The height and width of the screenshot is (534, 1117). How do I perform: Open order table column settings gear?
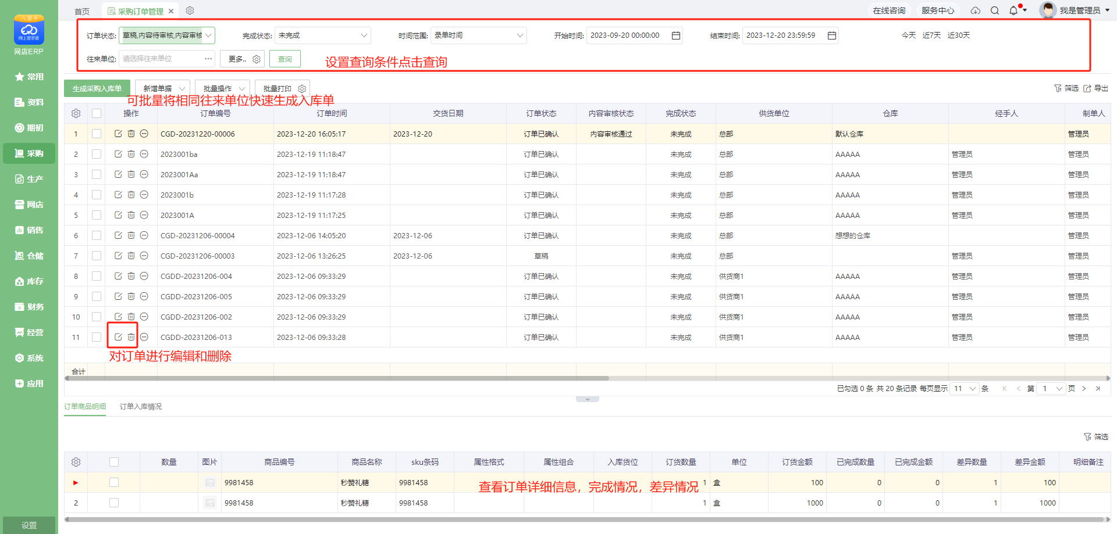76,113
